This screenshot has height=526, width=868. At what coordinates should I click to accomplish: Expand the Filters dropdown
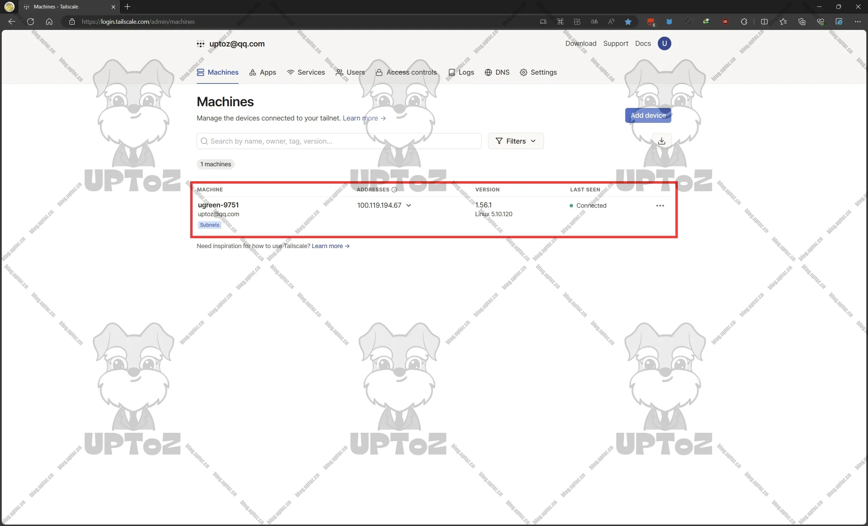(x=516, y=141)
